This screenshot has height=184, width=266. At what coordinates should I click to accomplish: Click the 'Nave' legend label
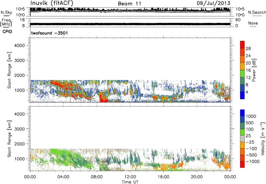(x=253, y=23)
